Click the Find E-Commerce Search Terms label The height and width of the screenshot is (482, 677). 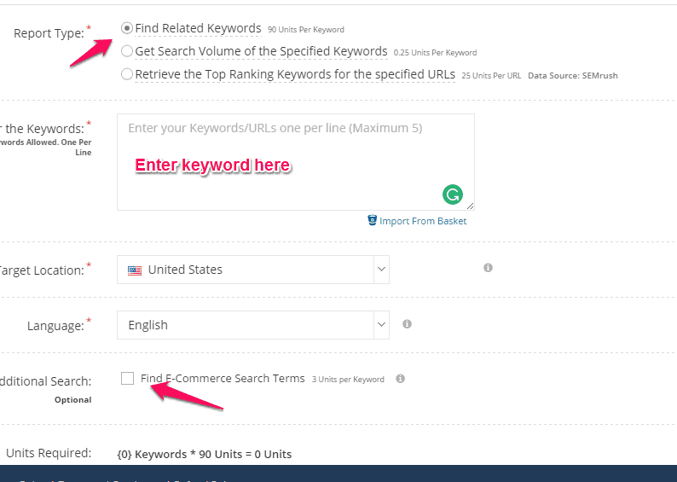click(223, 378)
